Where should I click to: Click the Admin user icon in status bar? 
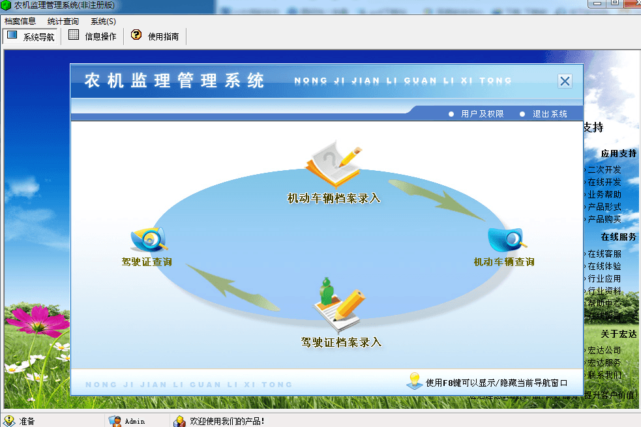115,421
